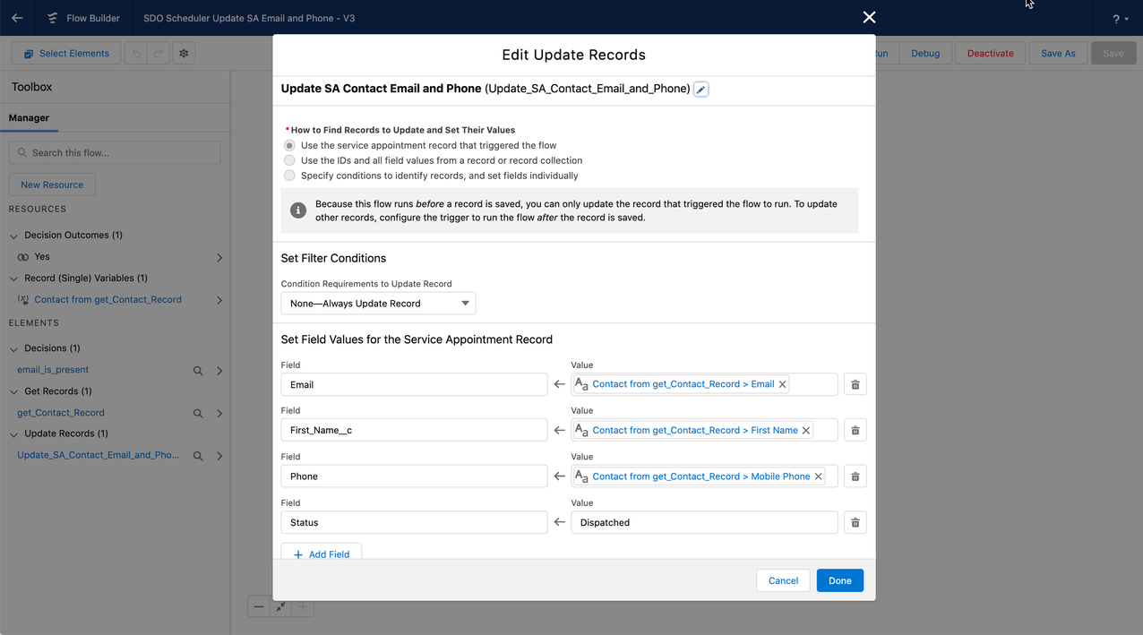Remove the Email value mapping pill

(x=782, y=383)
